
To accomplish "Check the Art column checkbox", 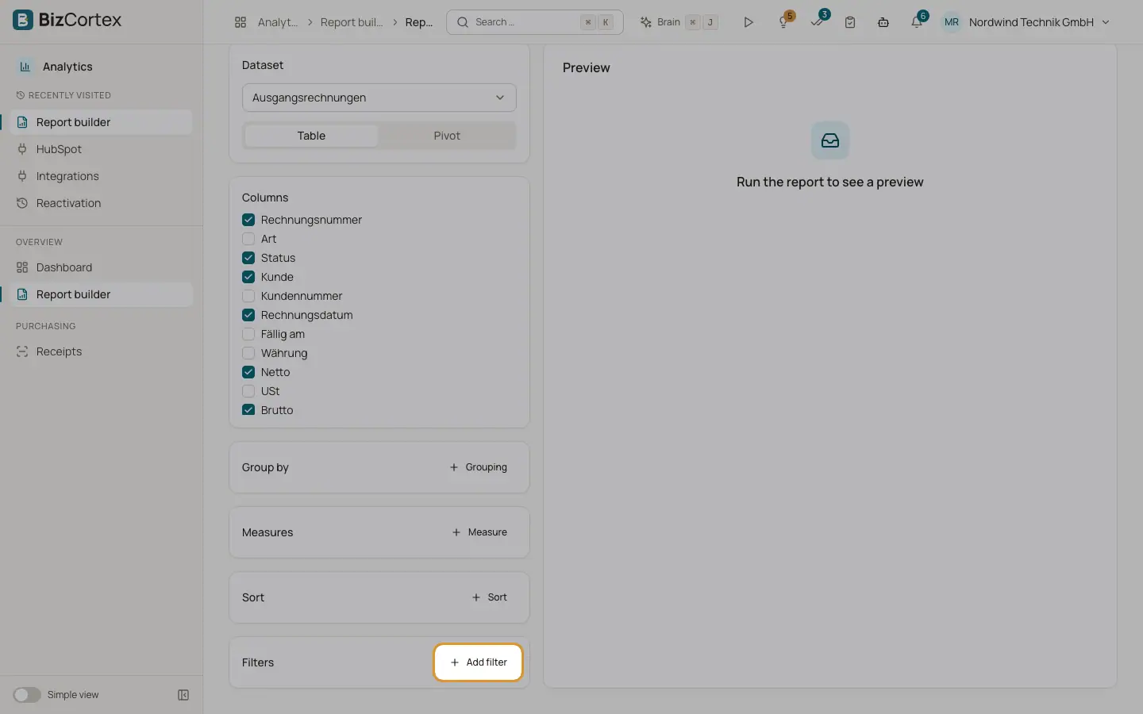I will (248, 239).
